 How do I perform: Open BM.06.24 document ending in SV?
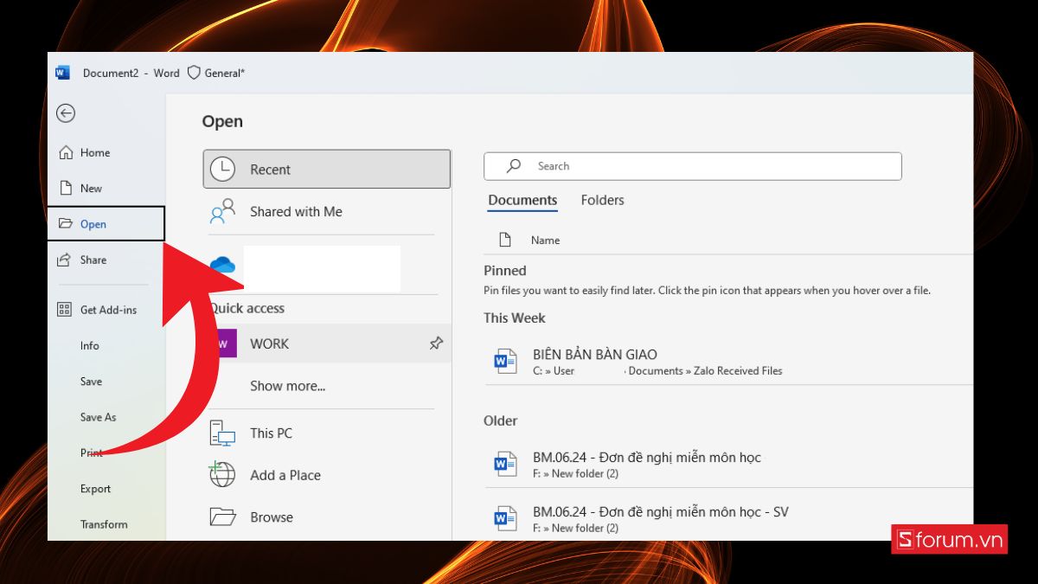coord(728,519)
